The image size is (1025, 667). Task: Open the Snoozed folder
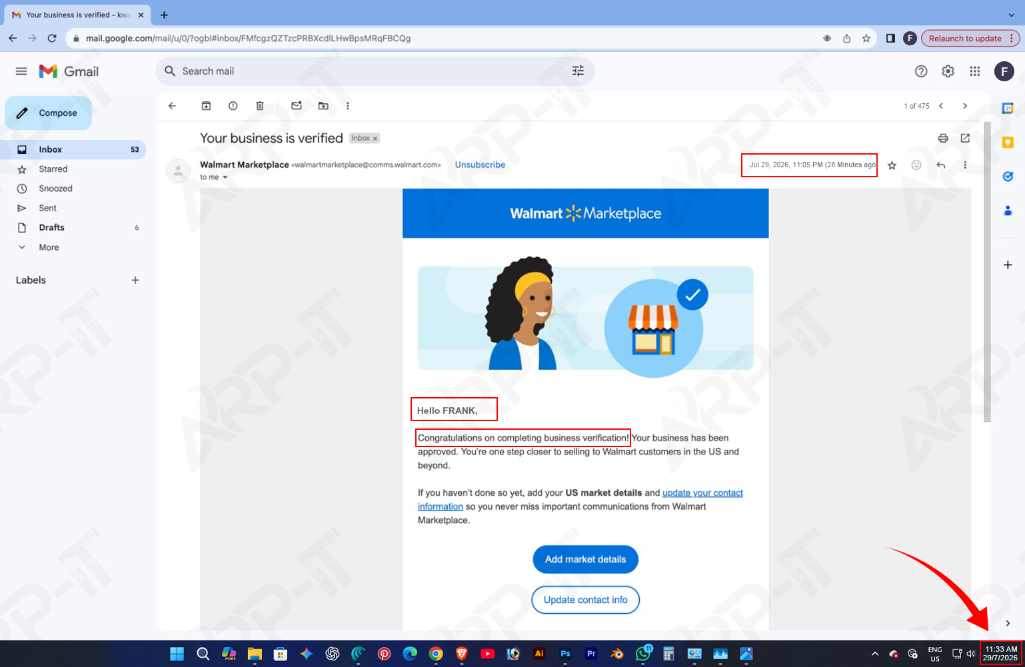pos(73,189)
